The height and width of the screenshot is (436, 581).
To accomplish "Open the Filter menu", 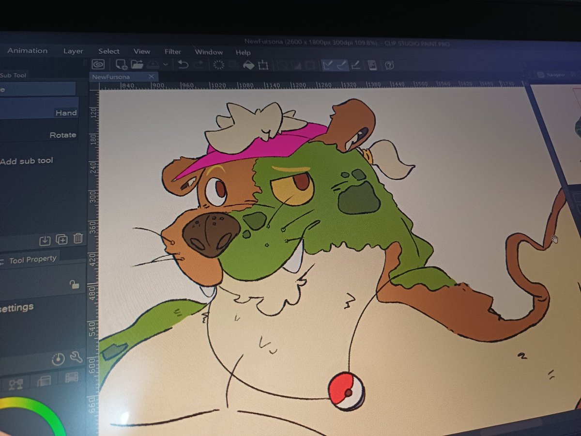I will (173, 52).
